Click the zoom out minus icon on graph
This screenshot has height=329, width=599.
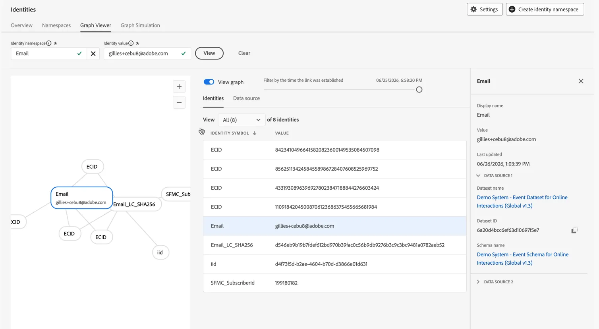click(179, 102)
